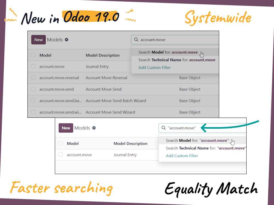Open the Journal Entry cell in upper table
Screen dimensions: 274x205
click(x=97, y=67)
